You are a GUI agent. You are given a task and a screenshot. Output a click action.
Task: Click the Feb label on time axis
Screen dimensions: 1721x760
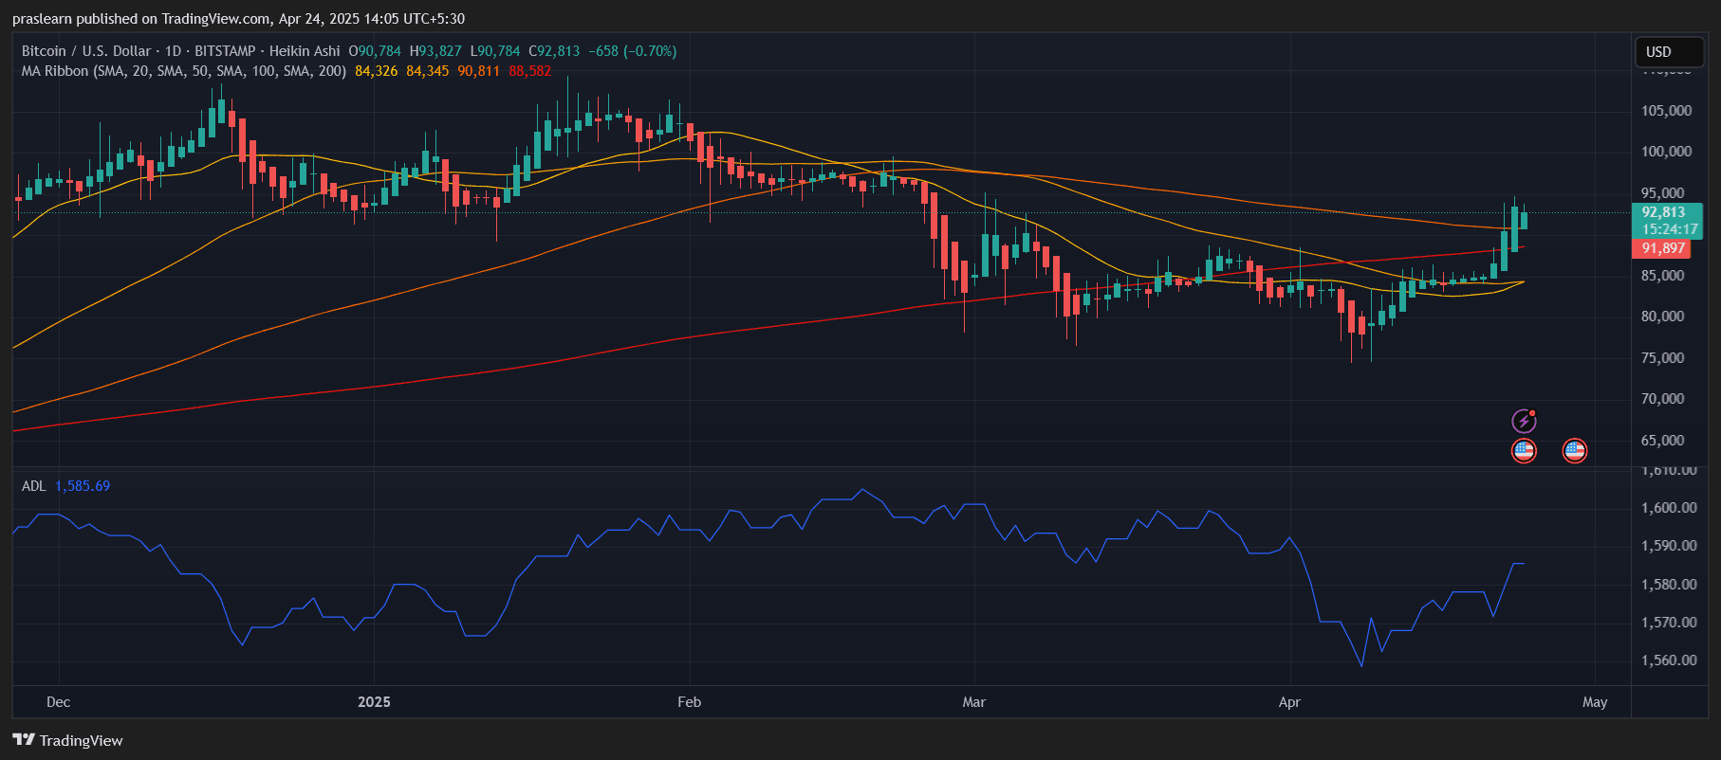690,702
